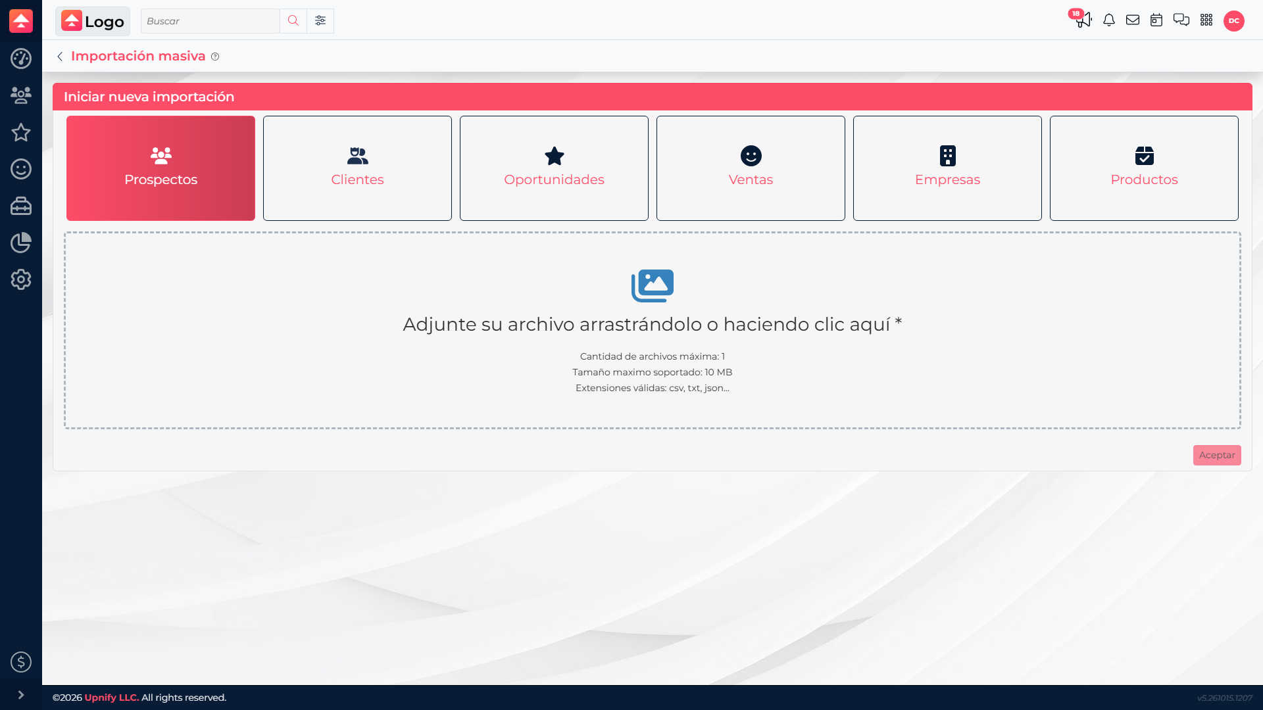This screenshot has width=1263, height=710.
Task: Open the contacts group icon in sidebar
Action: point(21,95)
